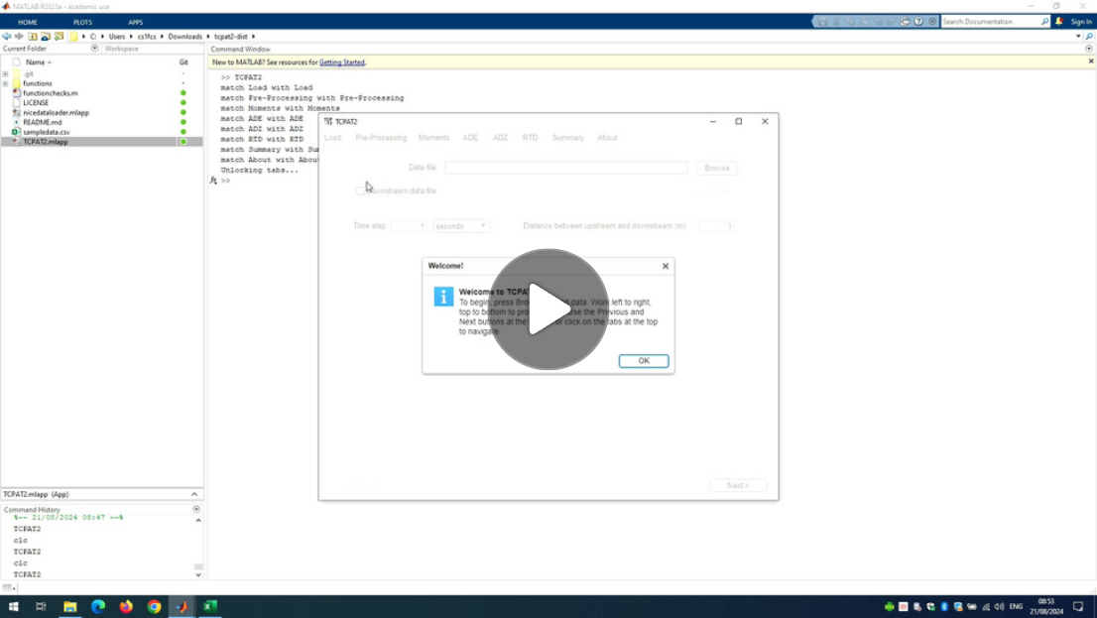Click the distance upstream downstream value field
This screenshot has height=618, width=1097.
[x=716, y=226]
